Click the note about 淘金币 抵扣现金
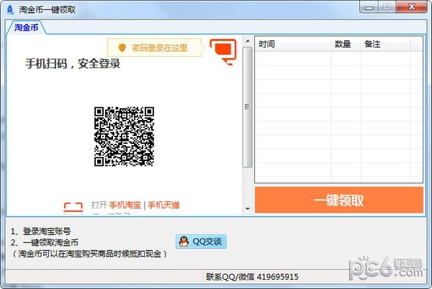 [x=89, y=254]
